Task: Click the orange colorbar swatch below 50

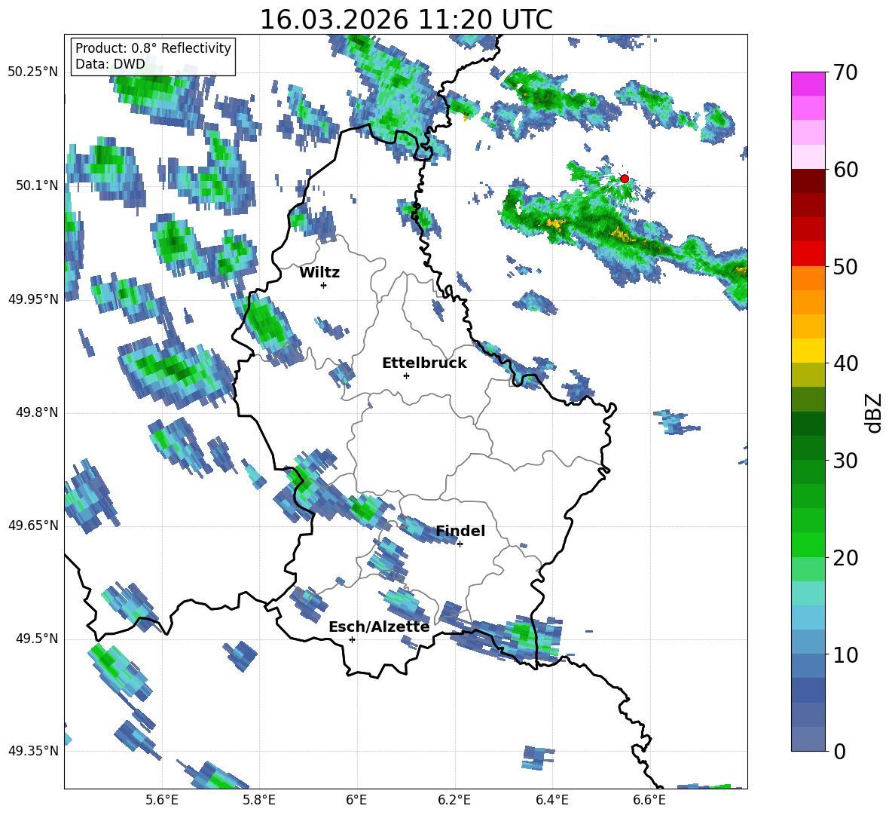Action: click(808, 278)
